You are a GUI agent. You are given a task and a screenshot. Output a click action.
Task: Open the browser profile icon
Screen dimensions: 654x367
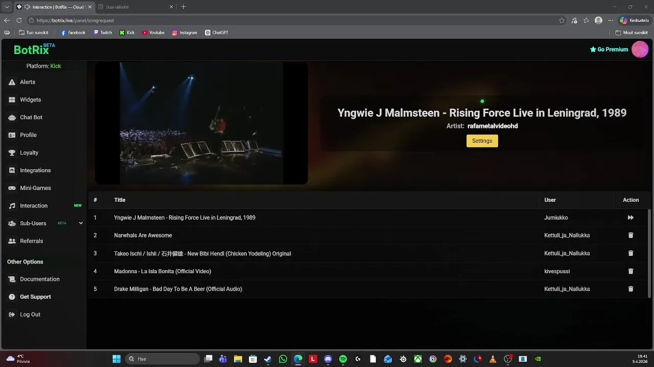pyautogui.click(x=598, y=20)
